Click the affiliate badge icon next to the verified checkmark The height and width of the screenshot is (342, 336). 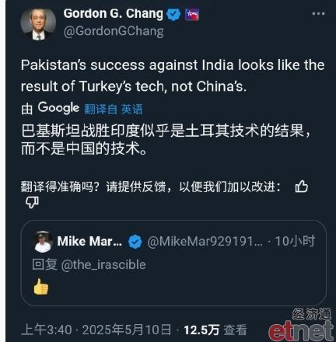pyautogui.click(x=192, y=15)
